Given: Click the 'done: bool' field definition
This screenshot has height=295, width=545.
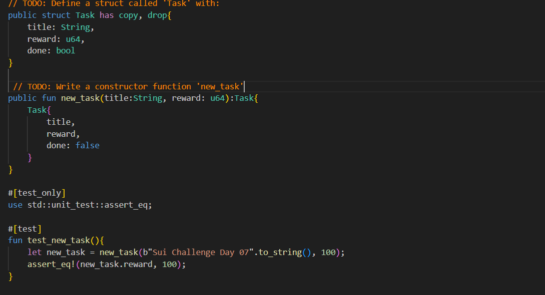Looking at the screenshot, I should (x=52, y=50).
